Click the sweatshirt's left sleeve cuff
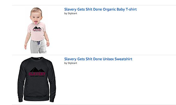Screen dimensions: 176x105 pos(21,99)
